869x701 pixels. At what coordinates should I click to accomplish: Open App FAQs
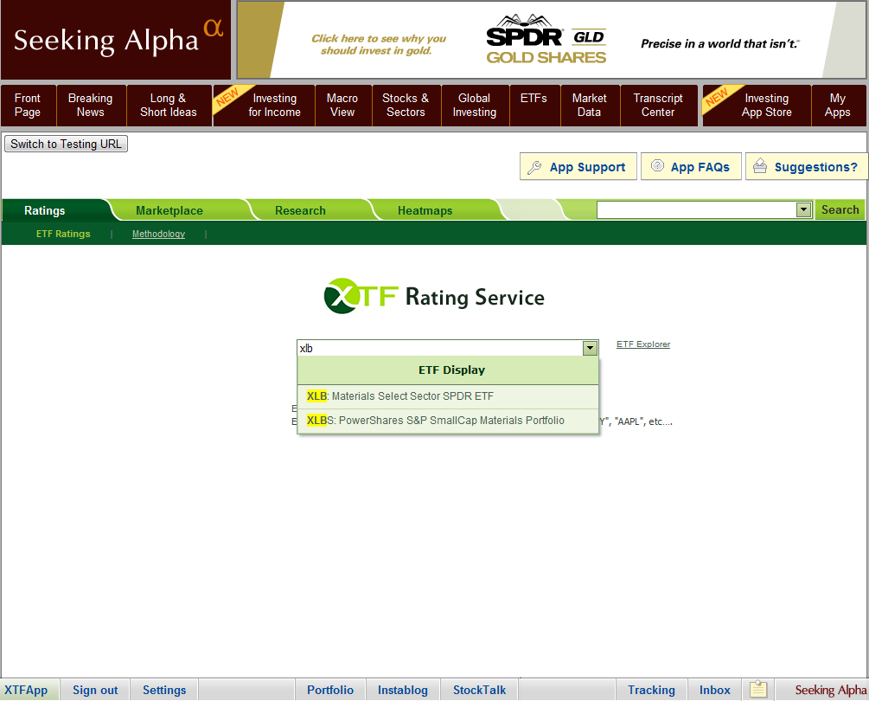[x=691, y=166]
